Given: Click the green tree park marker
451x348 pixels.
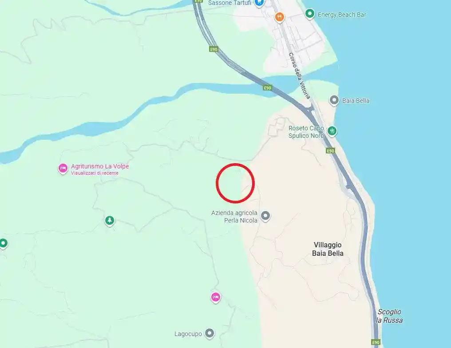Looking at the screenshot, I should [109, 221].
